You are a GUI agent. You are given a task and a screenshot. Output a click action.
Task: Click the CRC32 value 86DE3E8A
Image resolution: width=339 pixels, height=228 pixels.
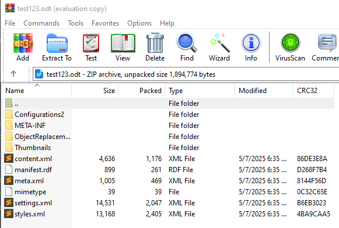[312, 159]
